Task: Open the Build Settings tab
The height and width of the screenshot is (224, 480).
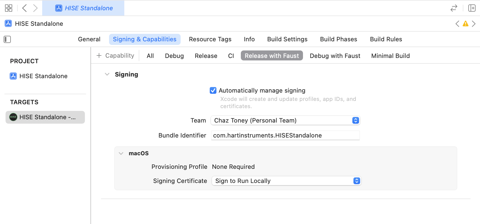Action: pyautogui.click(x=287, y=39)
